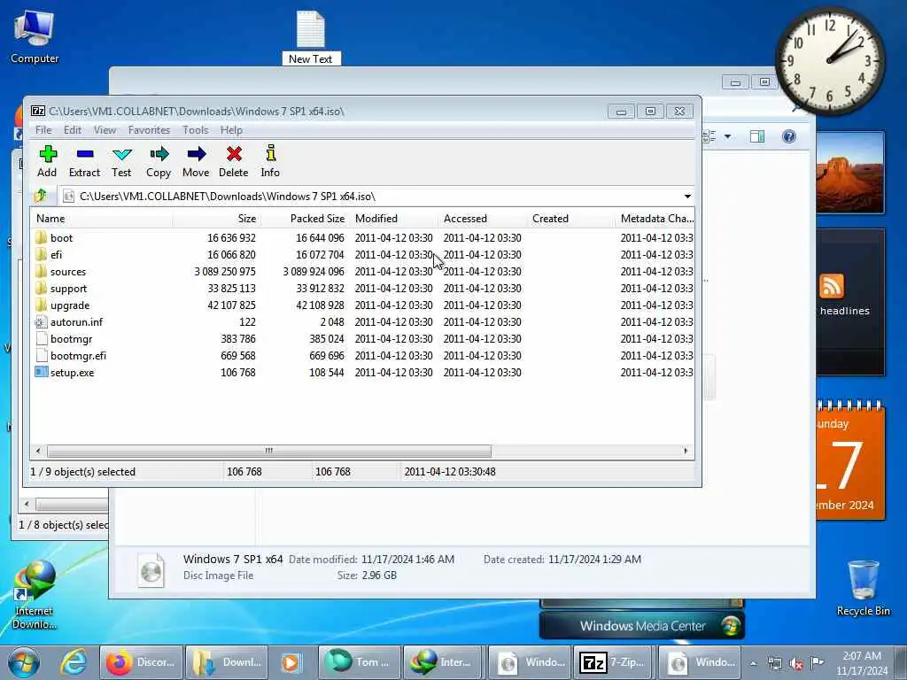The width and height of the screenshot is (907, 680).
Task: Open the Info toolbar icon
Action: click(270, 161)
